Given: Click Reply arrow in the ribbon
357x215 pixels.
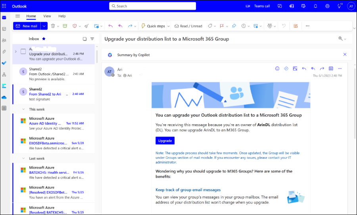Looking at the screenshot, I should 110,26.
